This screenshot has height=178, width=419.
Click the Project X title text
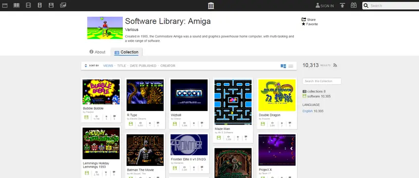tap(266, 170)
